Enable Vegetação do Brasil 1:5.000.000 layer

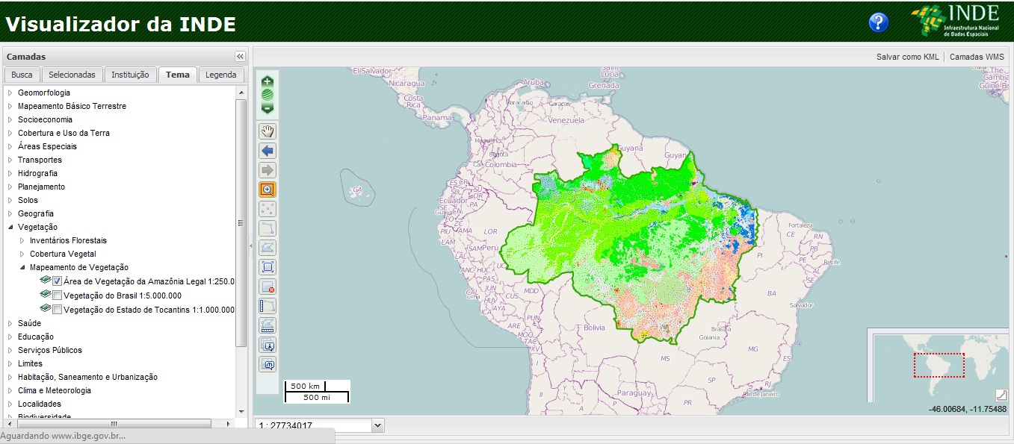(57, 296)
